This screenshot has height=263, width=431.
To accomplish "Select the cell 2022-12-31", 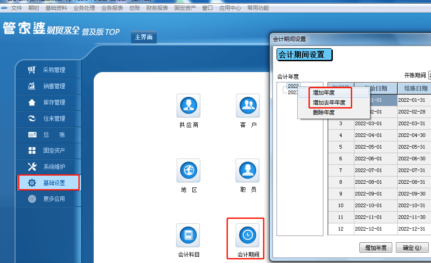I will (414, 229).
